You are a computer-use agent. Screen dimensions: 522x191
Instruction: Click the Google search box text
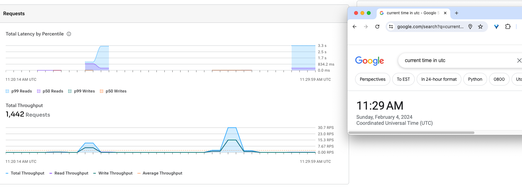(425, 60)
